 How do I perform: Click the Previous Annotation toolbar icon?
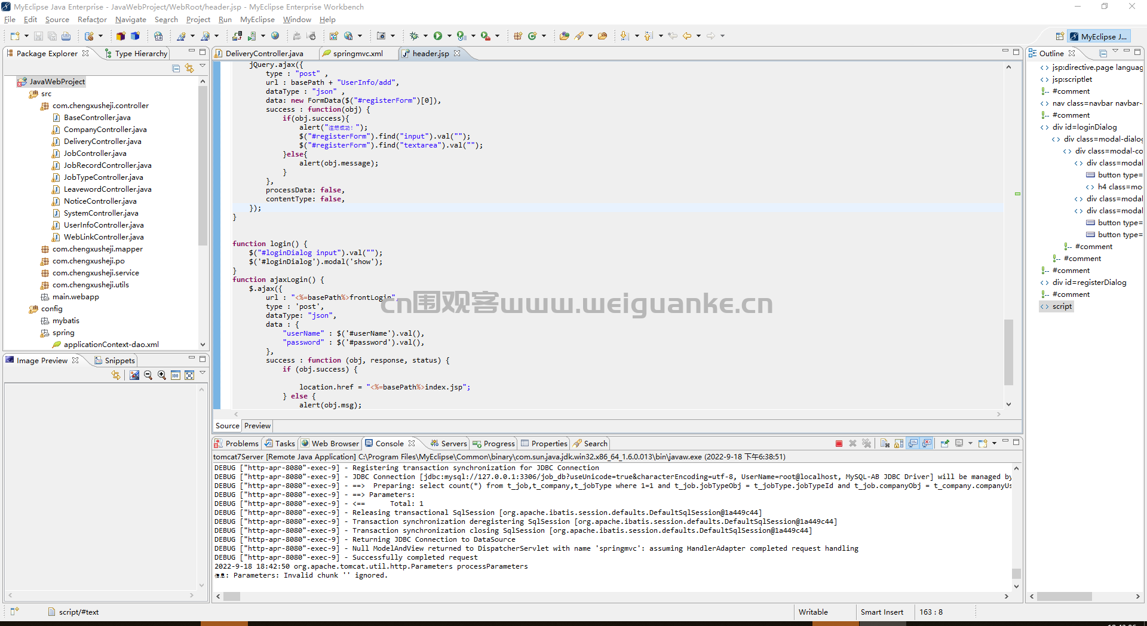(648, 36)
